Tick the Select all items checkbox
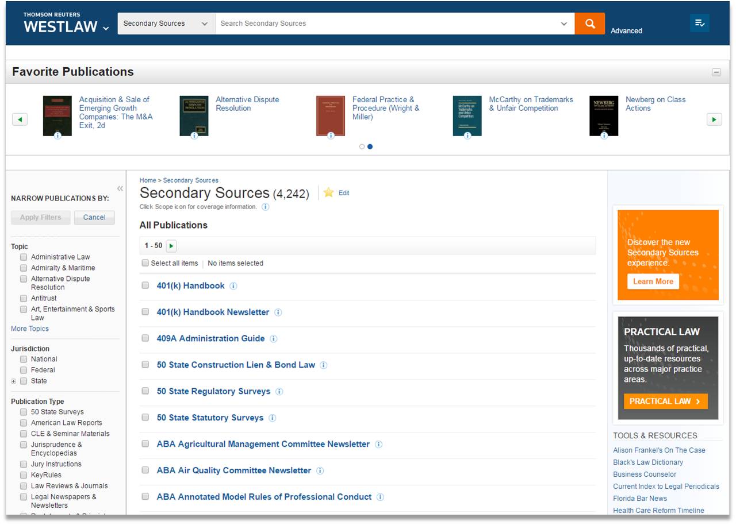 pyautogui.click(x=145, y=263)
